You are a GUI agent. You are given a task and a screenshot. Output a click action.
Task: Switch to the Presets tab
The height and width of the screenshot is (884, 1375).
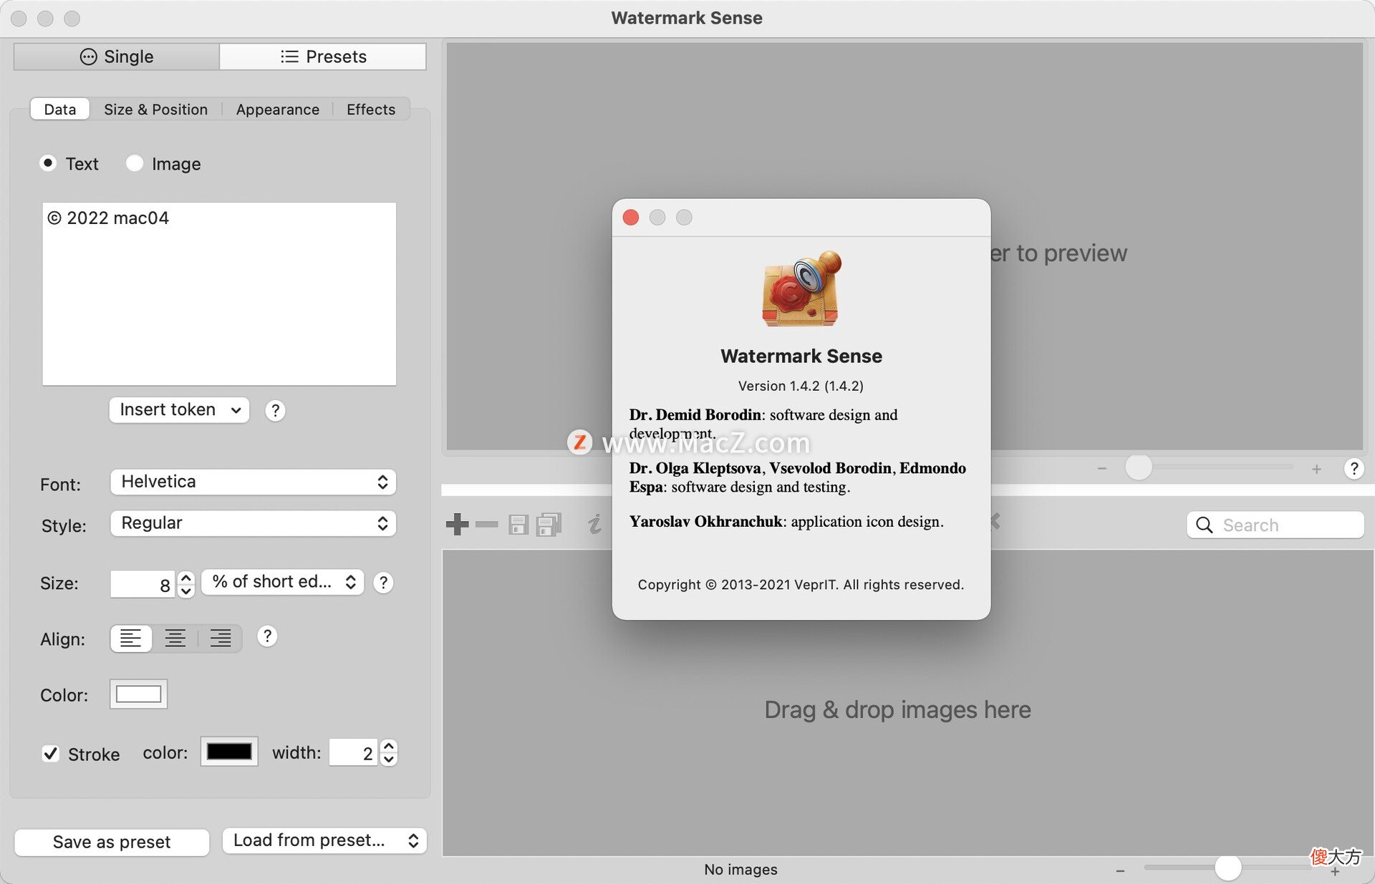[x=323, y=57]
